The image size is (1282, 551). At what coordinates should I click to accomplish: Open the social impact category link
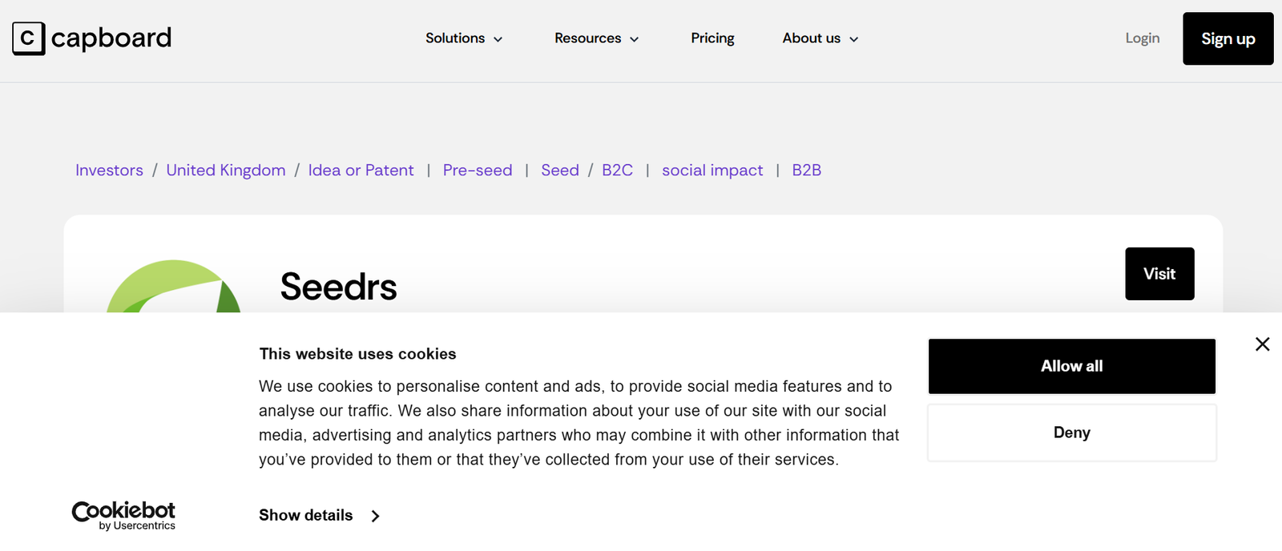point(712,171)
